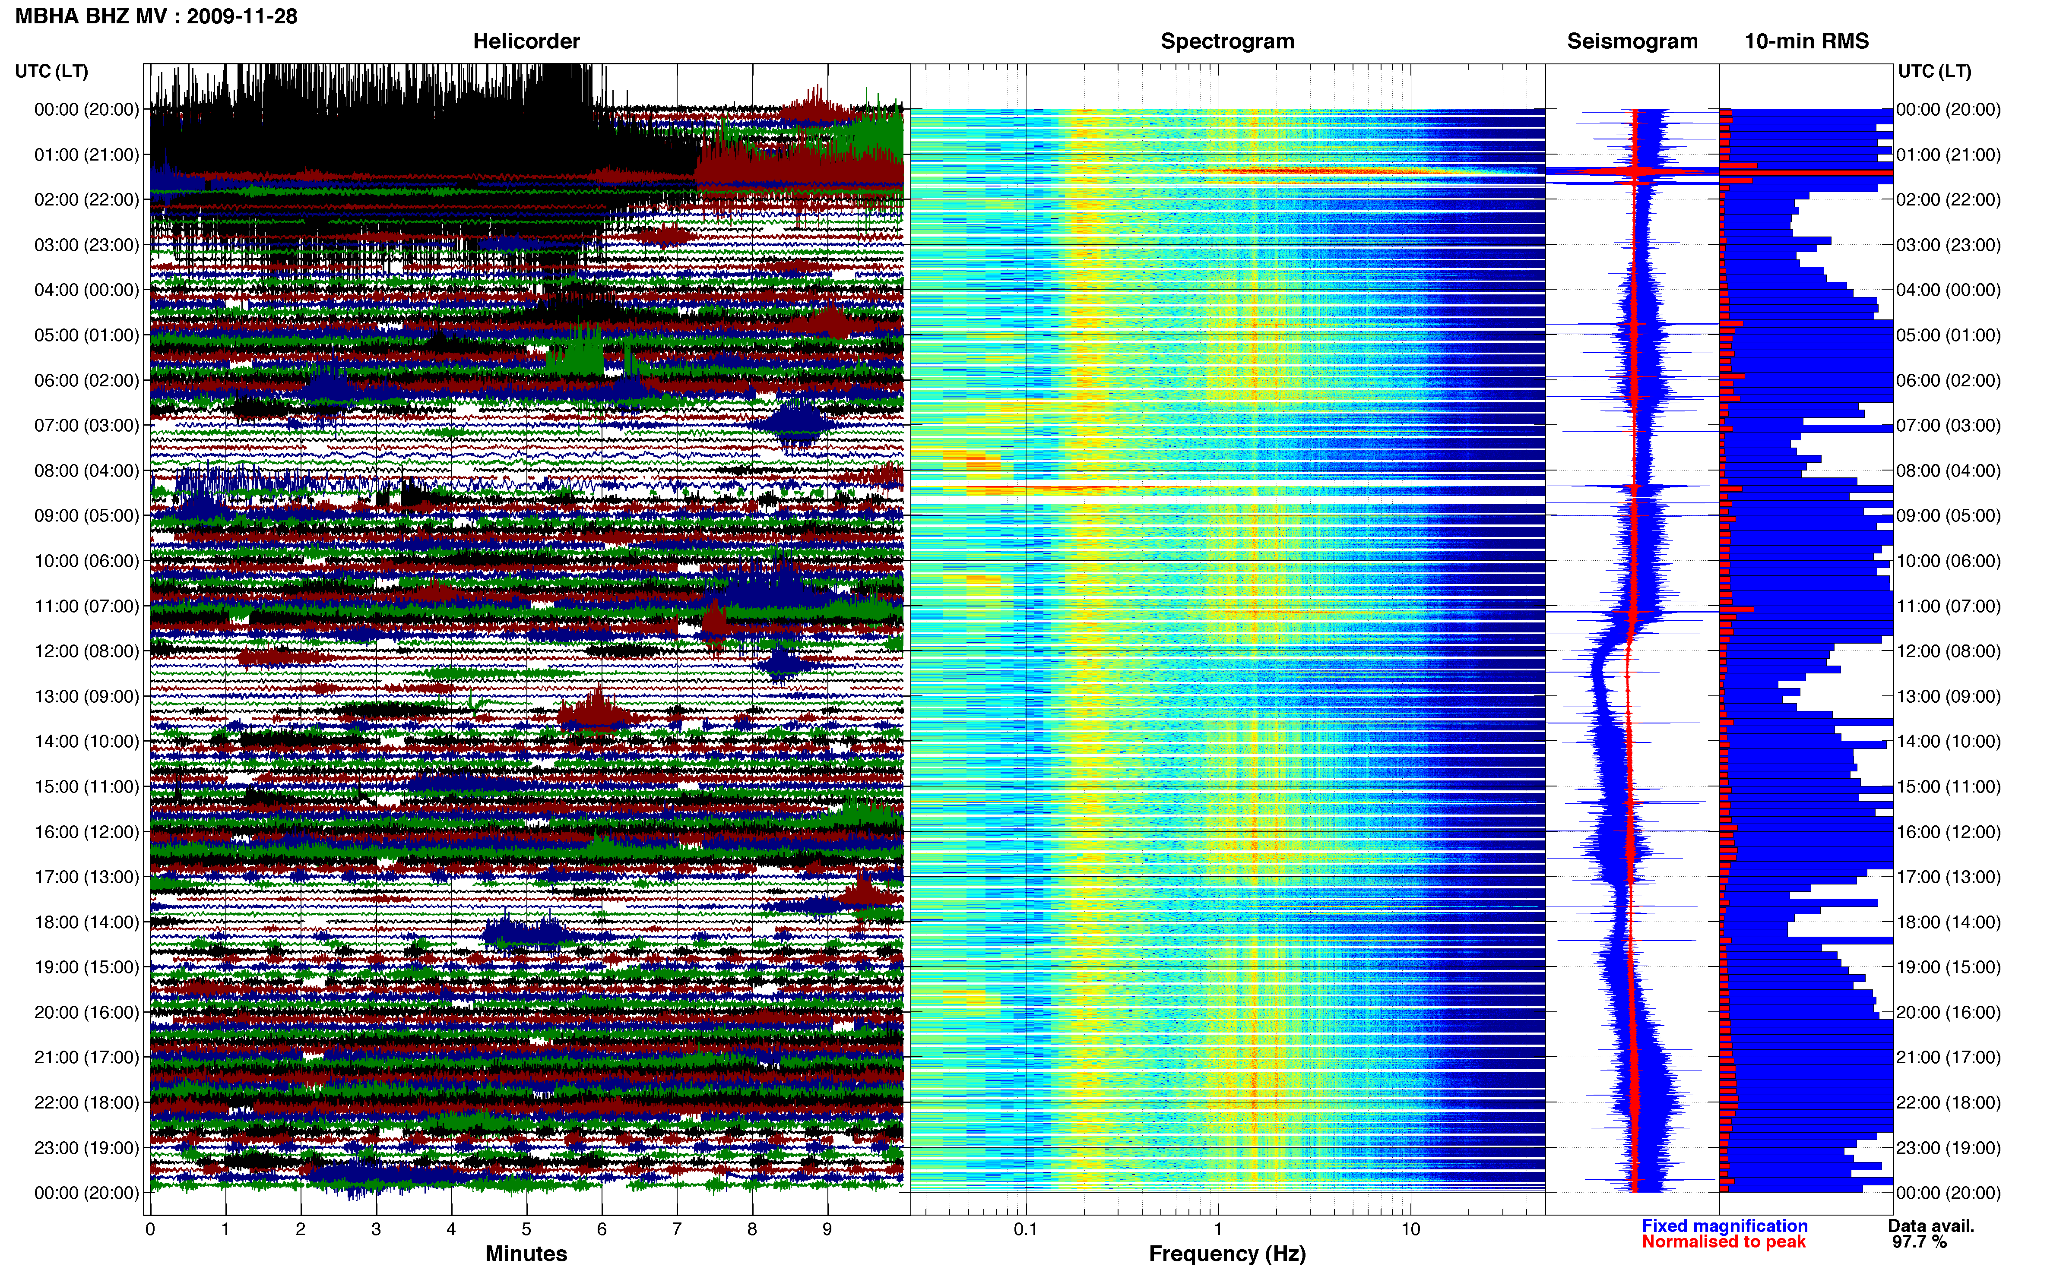Click left-axis time label '03:00 (23:00)'
2047x1279 pixels.
tap(86, 245)
